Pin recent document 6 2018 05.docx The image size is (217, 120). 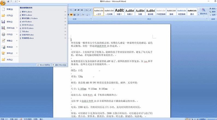tap(65, 28)
